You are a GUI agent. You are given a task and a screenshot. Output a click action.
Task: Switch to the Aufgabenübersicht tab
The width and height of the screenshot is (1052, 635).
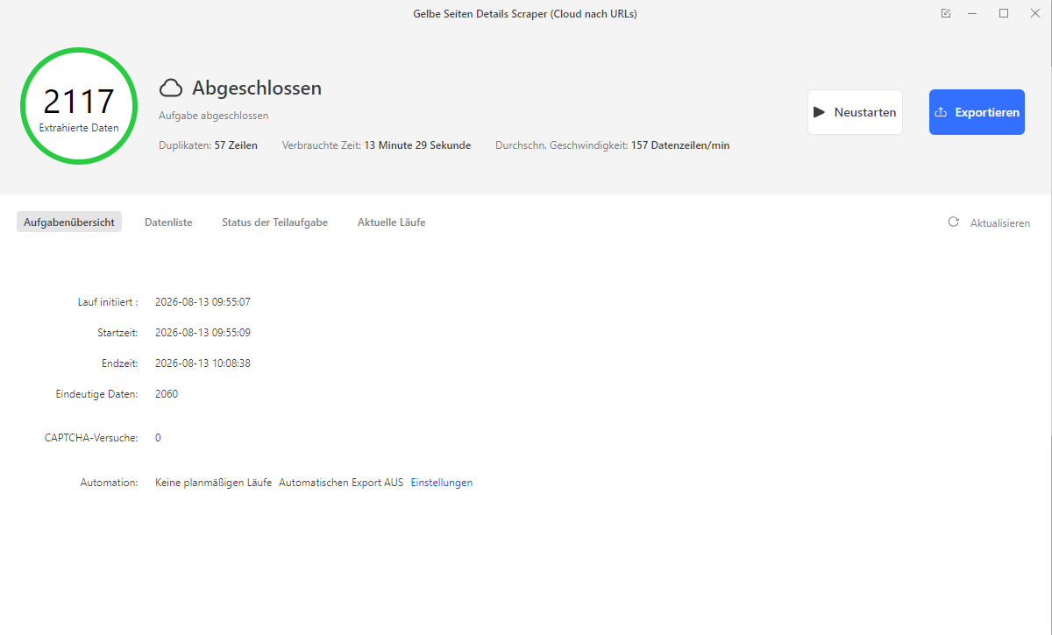click(69, 222)
